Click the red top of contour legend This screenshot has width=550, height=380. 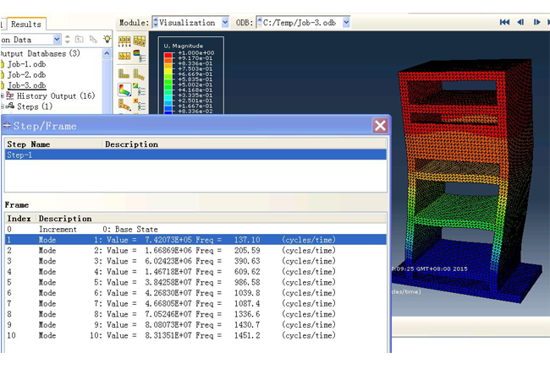(x=168, y=53)
